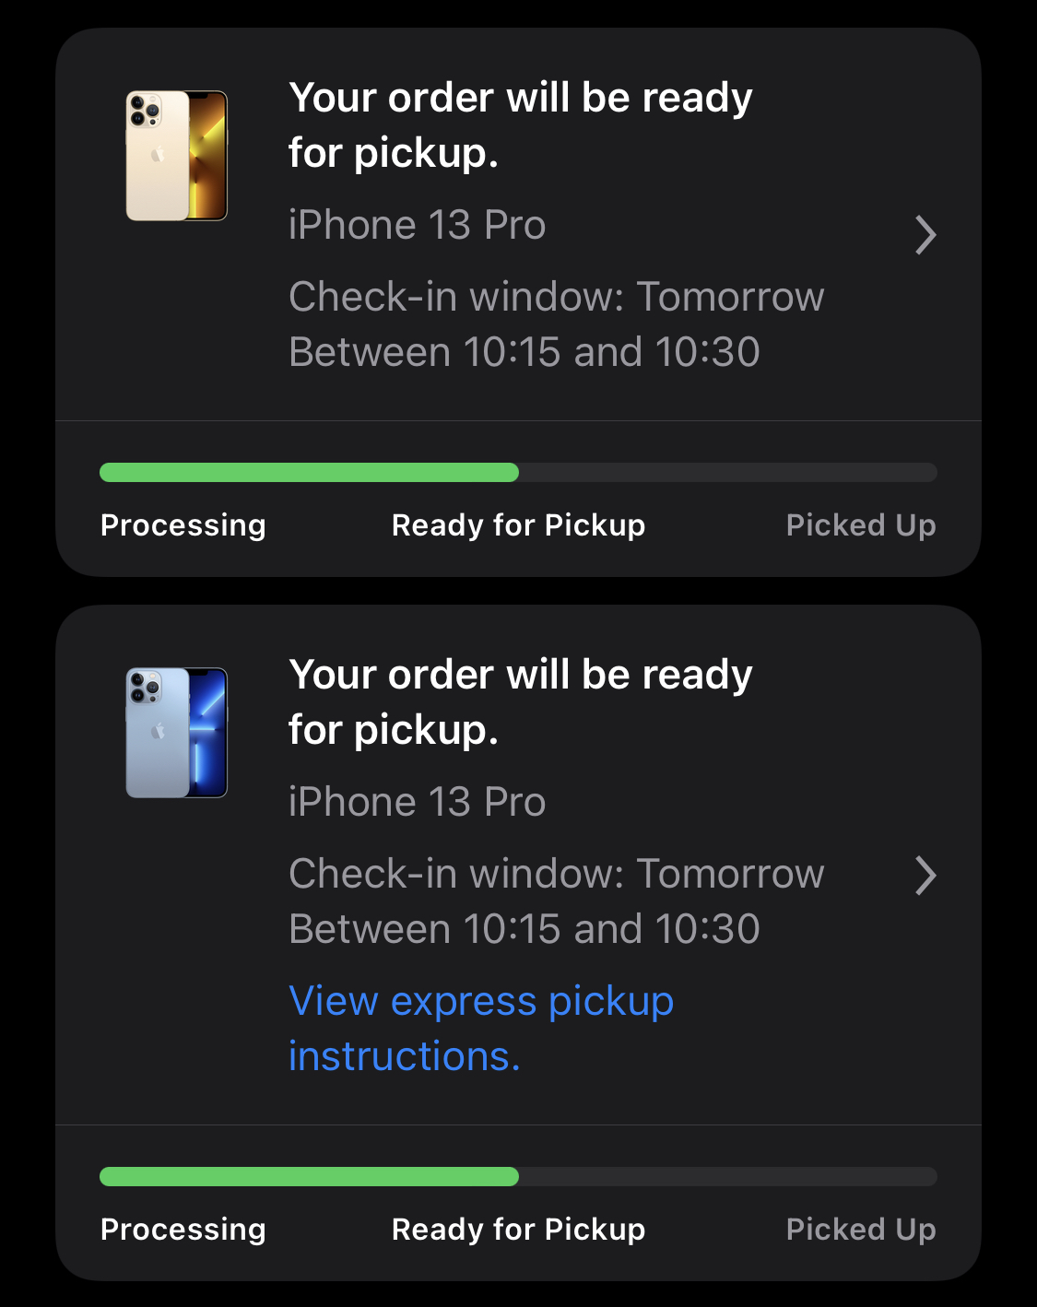Expand second order details chevron
Screen dimensions: 1037x1307
[925, 876]
